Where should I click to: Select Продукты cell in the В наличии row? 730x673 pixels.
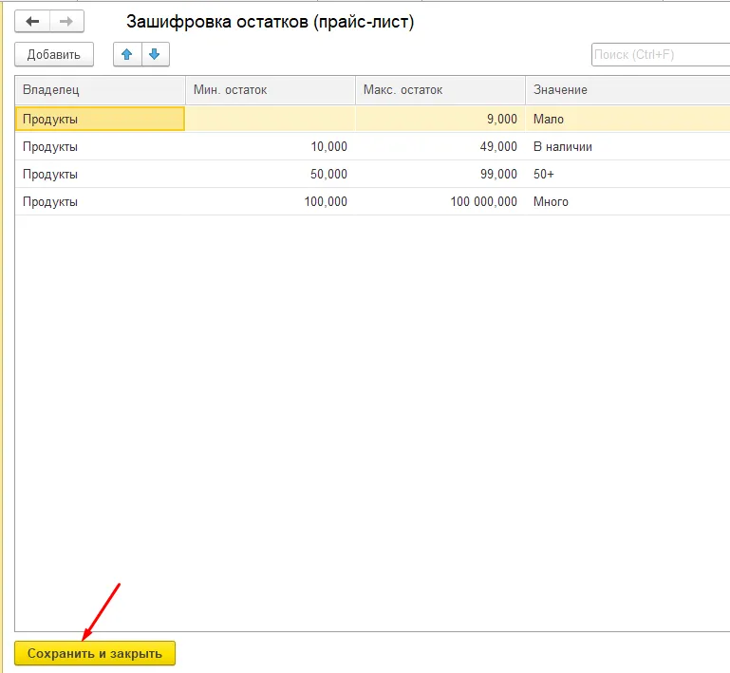pyautogui.click(x=100, y=146)
